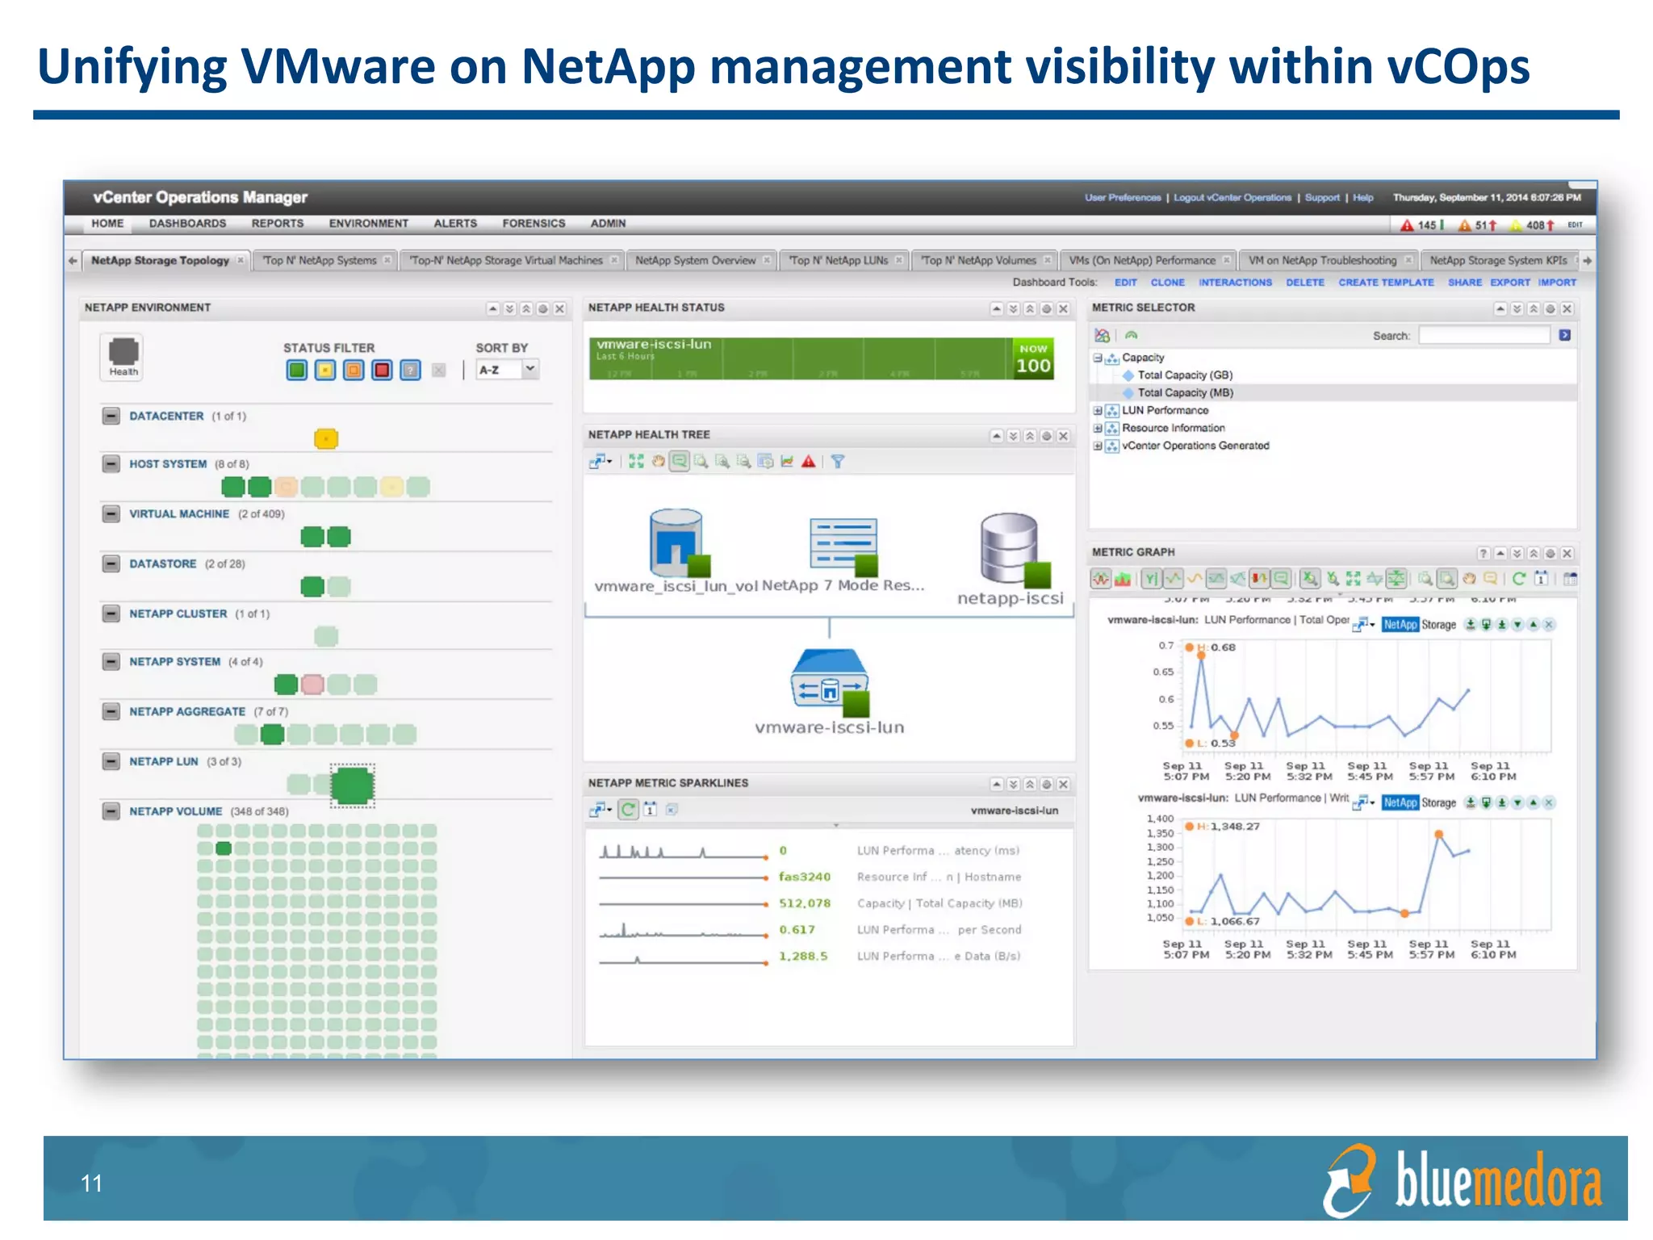Refresh the NetApp Metric Sparklines widget
Viewport: 1653px width, 1240px height.
click(x=629, y=810)
